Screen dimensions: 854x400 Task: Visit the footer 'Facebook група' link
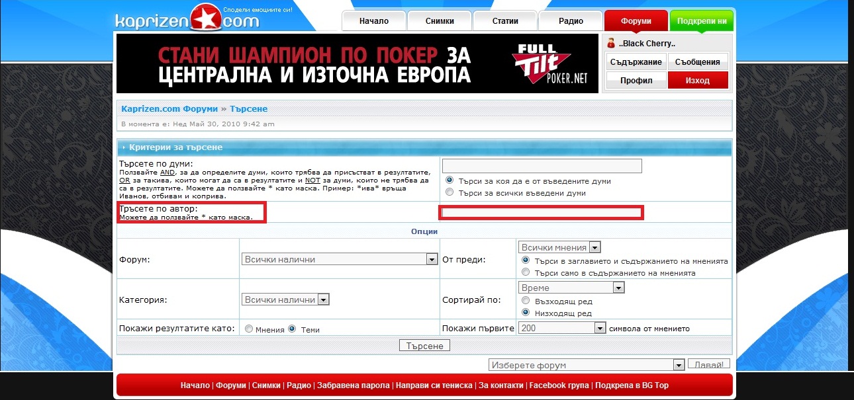[559, 385]
